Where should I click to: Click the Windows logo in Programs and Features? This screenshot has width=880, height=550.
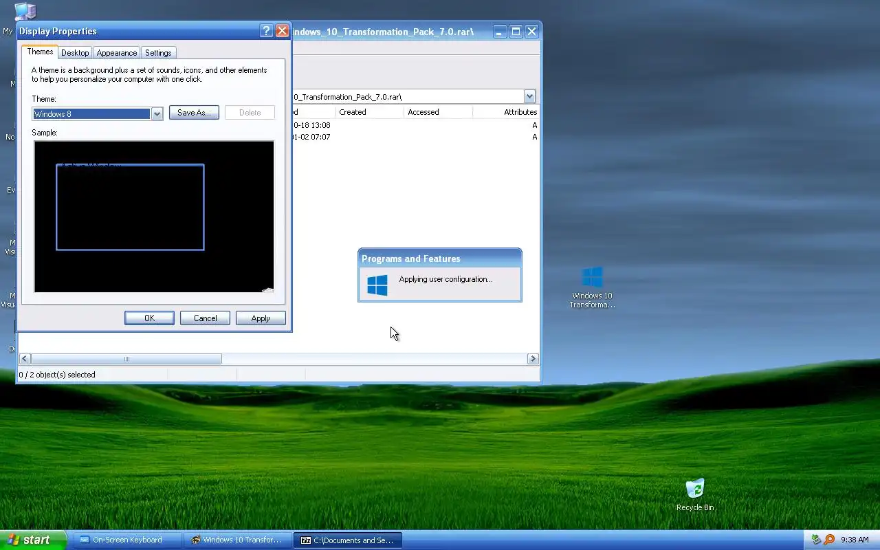point(377,285)
